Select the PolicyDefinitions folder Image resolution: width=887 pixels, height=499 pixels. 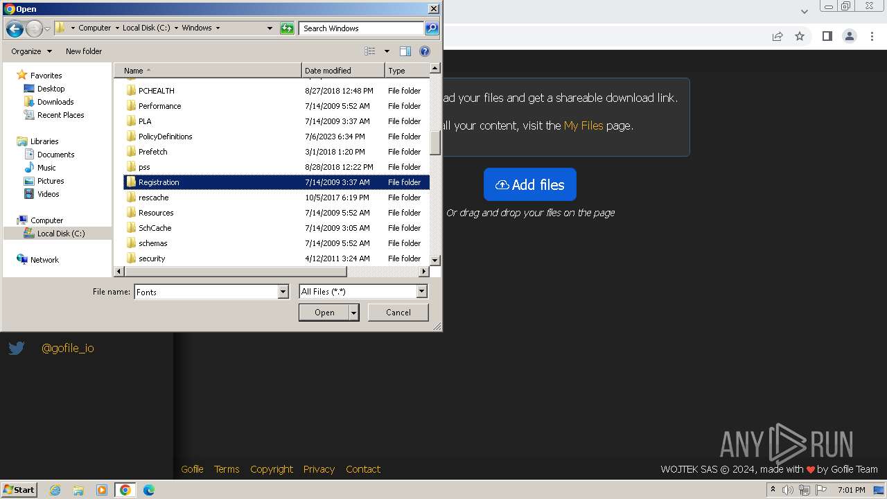[x=276, y=137]
